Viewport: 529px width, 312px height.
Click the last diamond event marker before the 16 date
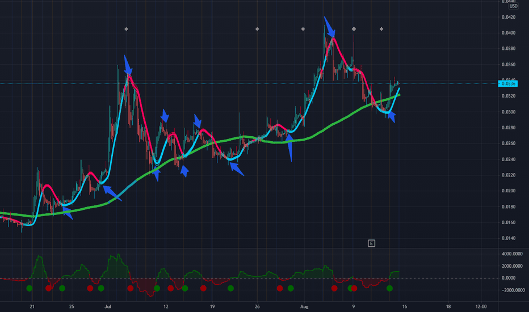[x=381, y=29]
